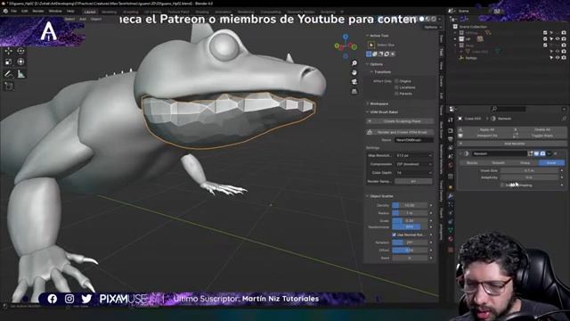Enable Locations checkbox under Affect Only
The width and height of the screenshot is (570, 321).
(x=396, y=87)
